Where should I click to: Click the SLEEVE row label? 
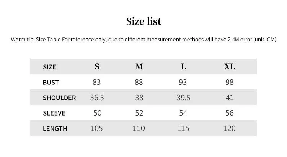(x=54, y=113)
